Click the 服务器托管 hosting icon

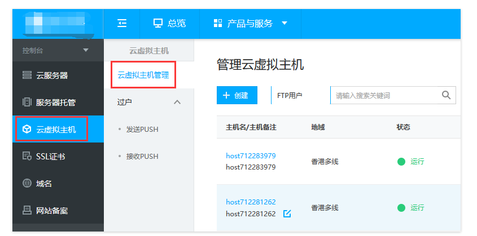tap(27, 102)
